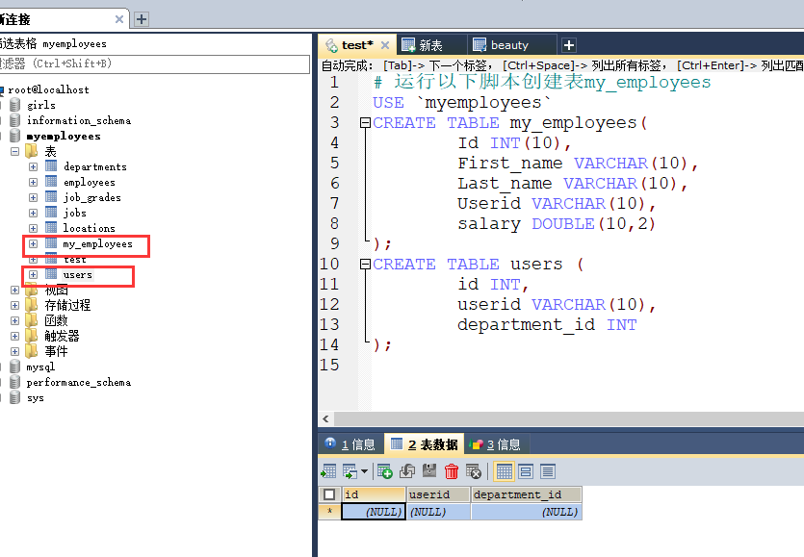Select the performance_schema database
804x557 pixels.
[x=78, y=382]
